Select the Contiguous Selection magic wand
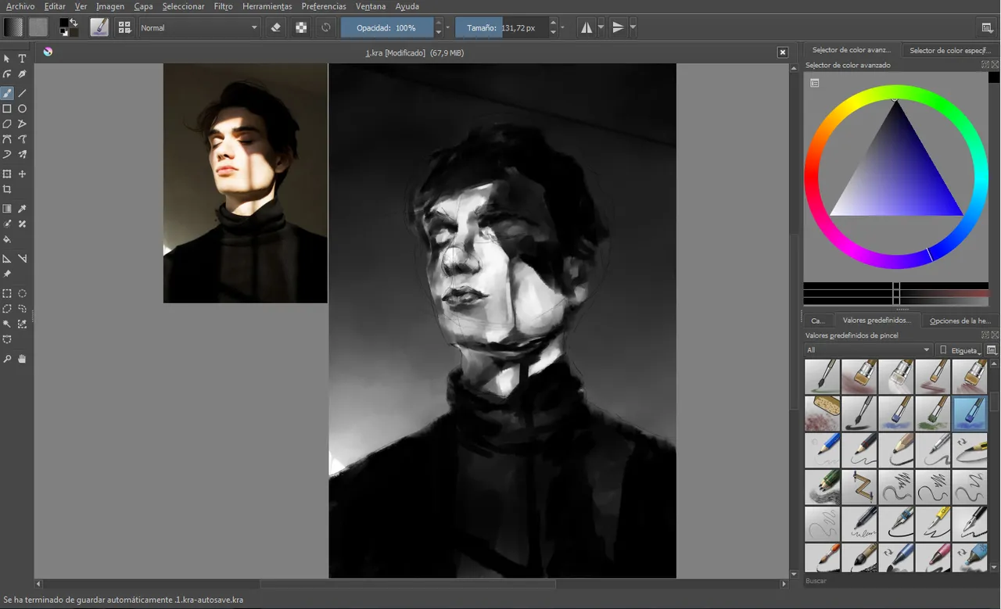1001x609 pixels. click(7, 324)
